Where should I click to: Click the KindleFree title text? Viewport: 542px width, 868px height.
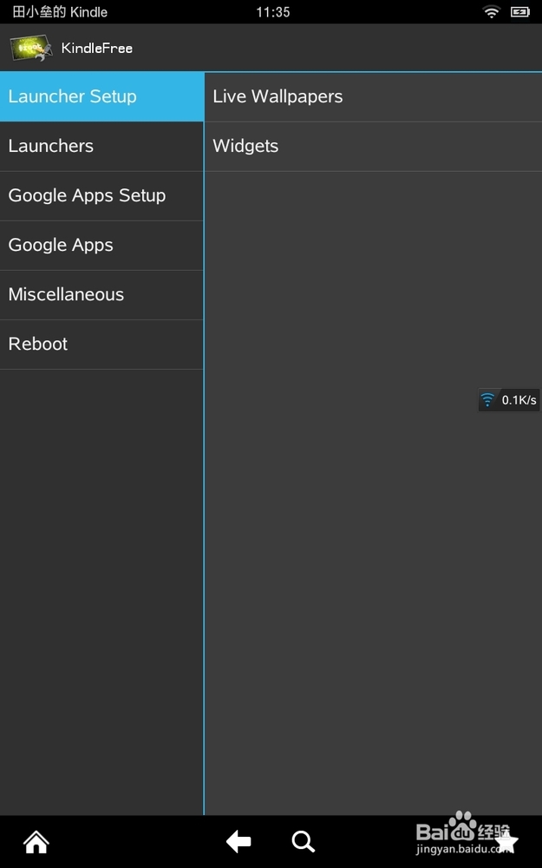tap(97, 48)
